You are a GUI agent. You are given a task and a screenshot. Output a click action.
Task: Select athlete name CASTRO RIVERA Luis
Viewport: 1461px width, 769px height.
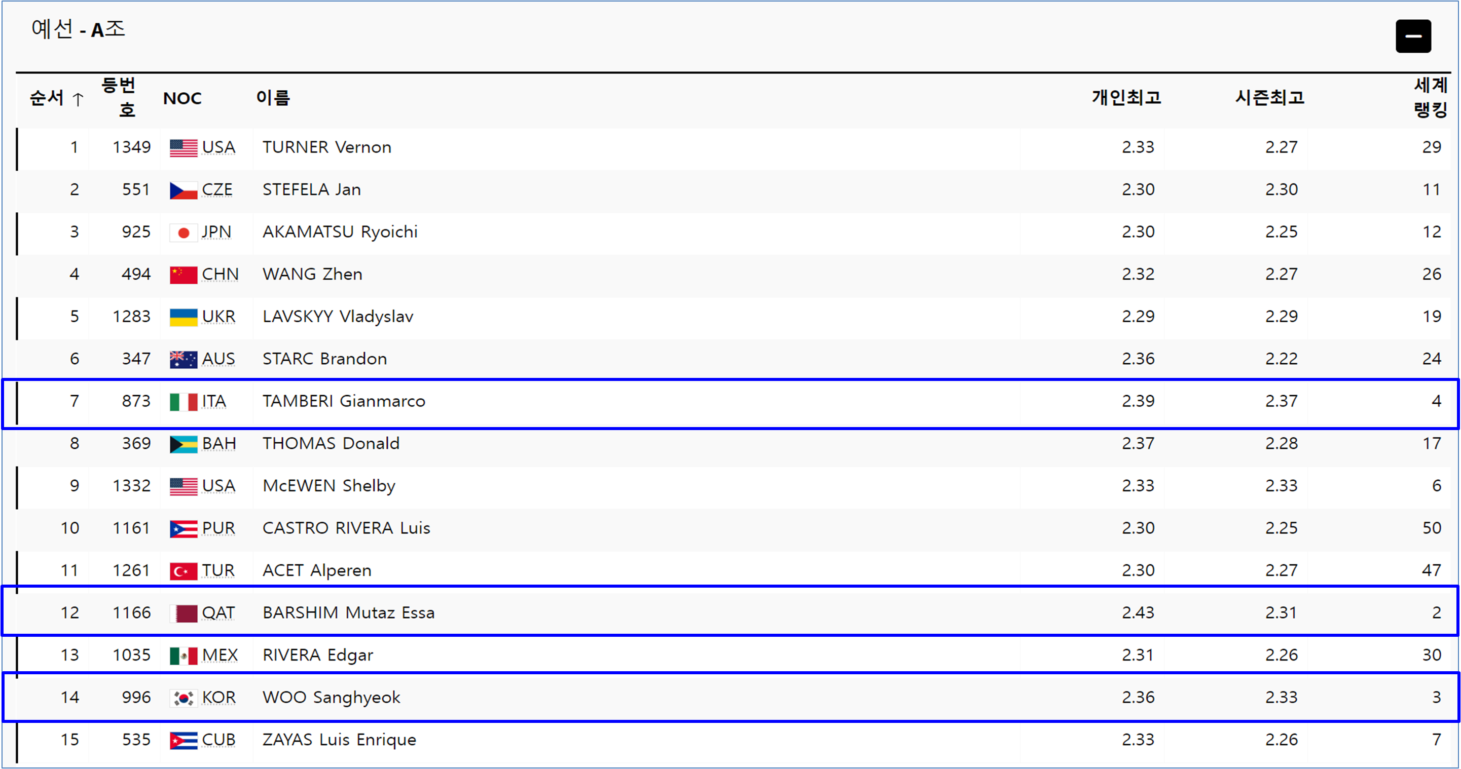(346, 528)
